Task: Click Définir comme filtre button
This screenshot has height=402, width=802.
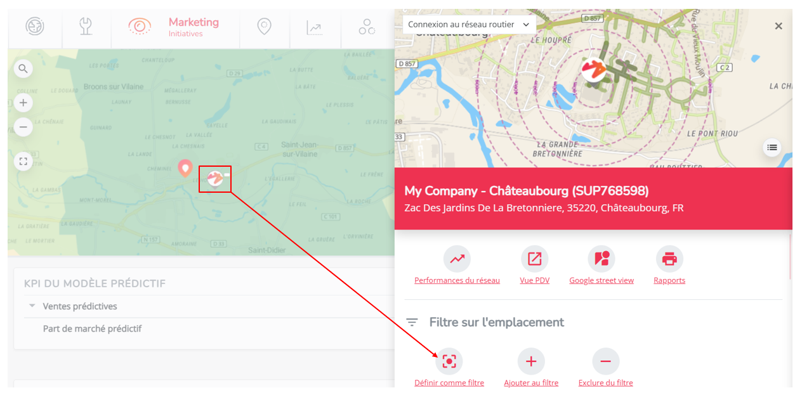Action: [449, 361]
